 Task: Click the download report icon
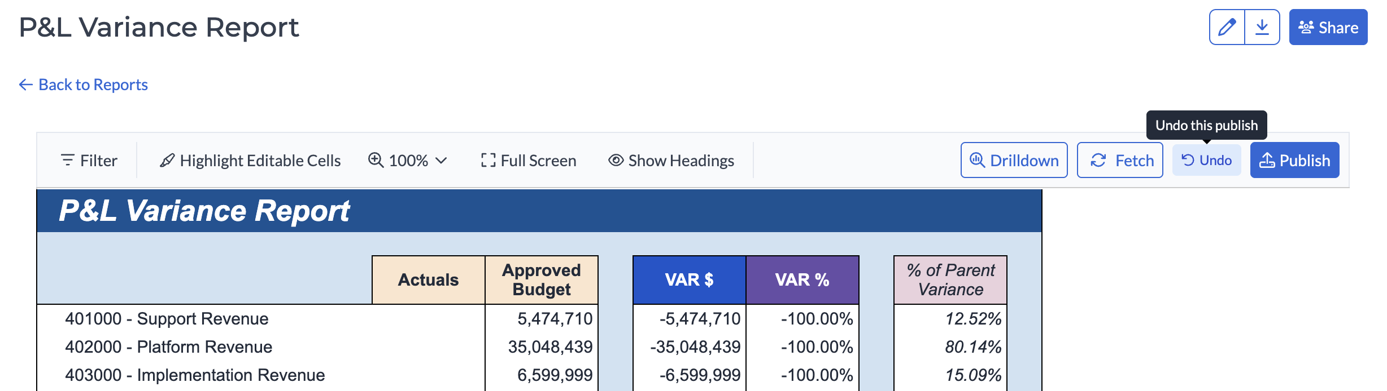(x=1262, y=27)
